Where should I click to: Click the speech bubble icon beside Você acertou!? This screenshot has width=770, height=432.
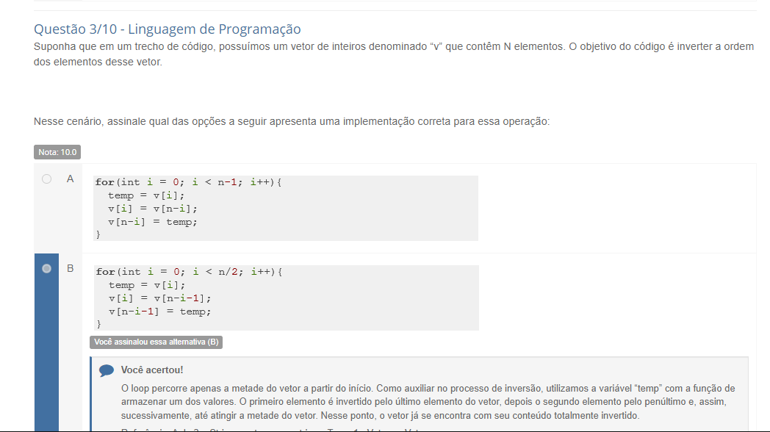point(107,371)
